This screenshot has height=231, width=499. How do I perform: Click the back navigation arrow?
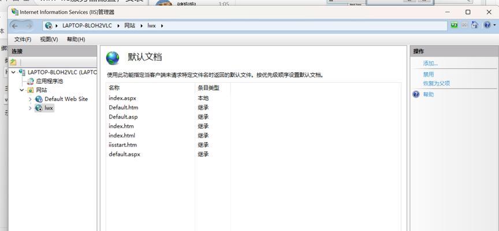(x=15, y=26)
